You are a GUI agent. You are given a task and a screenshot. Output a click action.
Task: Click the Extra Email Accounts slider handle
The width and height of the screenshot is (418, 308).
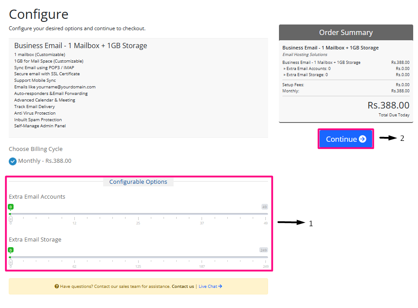(10, 219)
